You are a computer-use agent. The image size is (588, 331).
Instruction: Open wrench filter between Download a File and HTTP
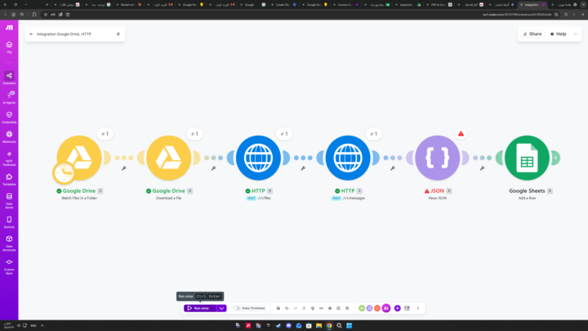(x=214, y=168)
